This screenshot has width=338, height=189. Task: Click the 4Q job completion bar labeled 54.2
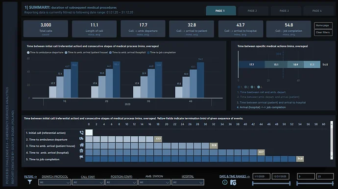[x=200, y=80]
